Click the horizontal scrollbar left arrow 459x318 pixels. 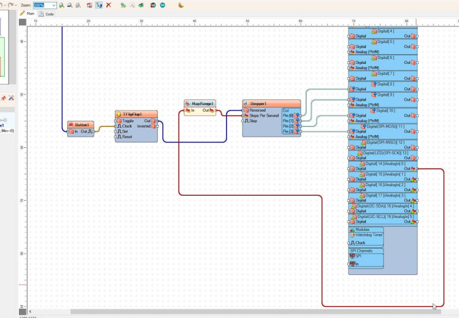(31, 312)
